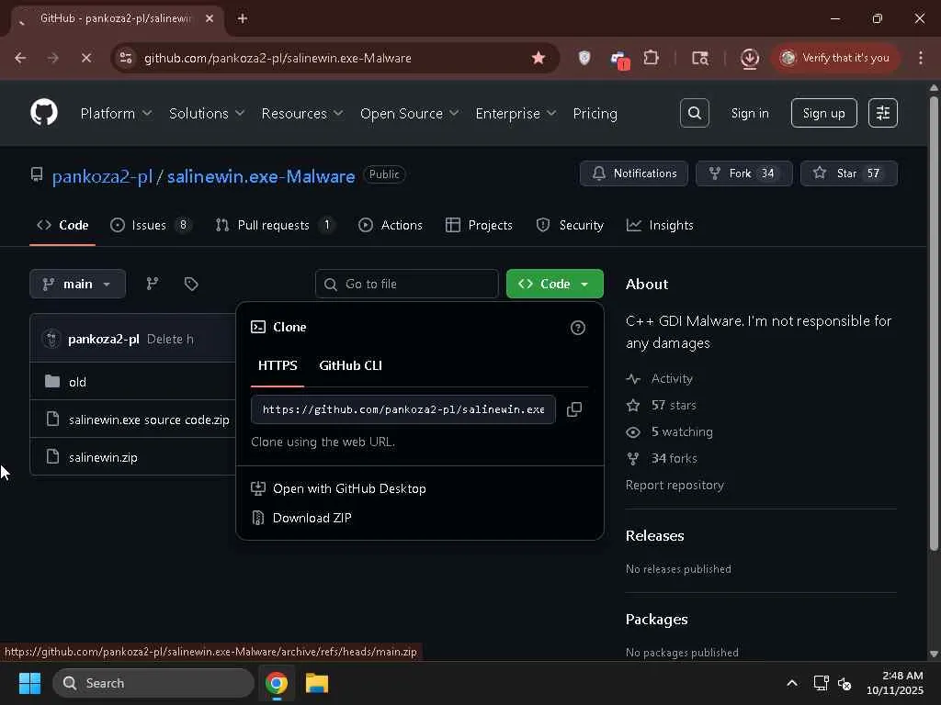Open the Actions tab

tap(391, 226)
